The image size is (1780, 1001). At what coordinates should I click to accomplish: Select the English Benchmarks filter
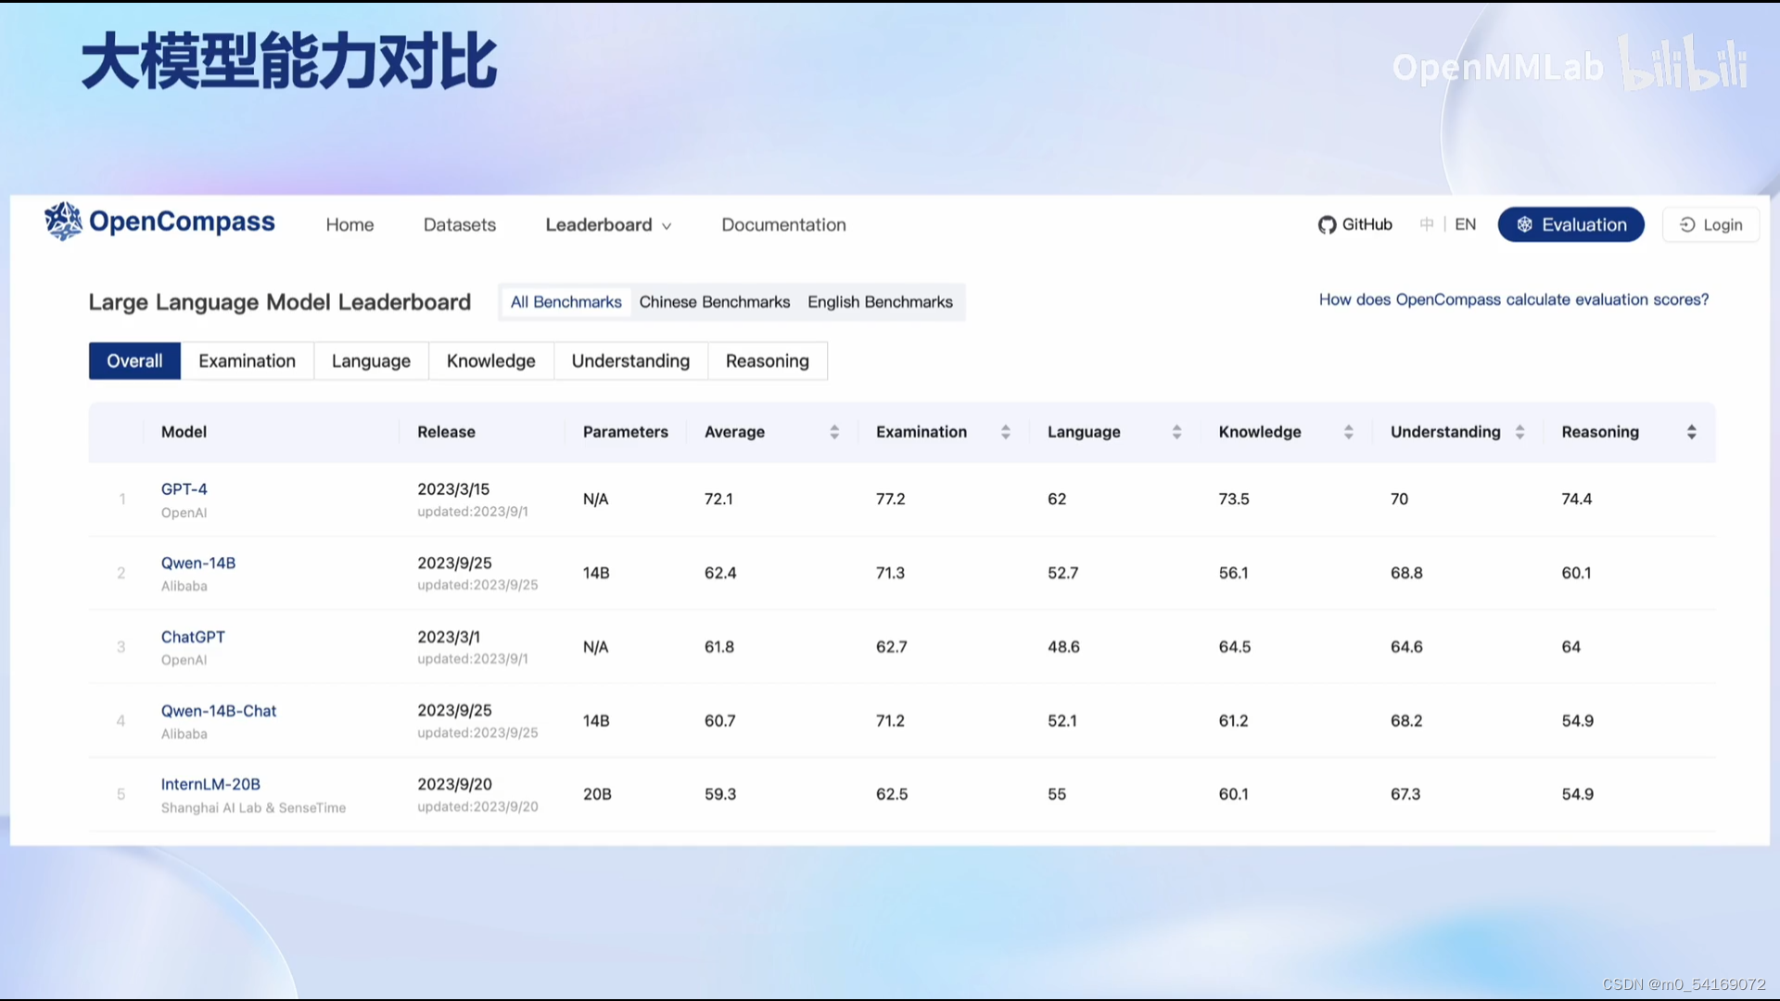880,301
